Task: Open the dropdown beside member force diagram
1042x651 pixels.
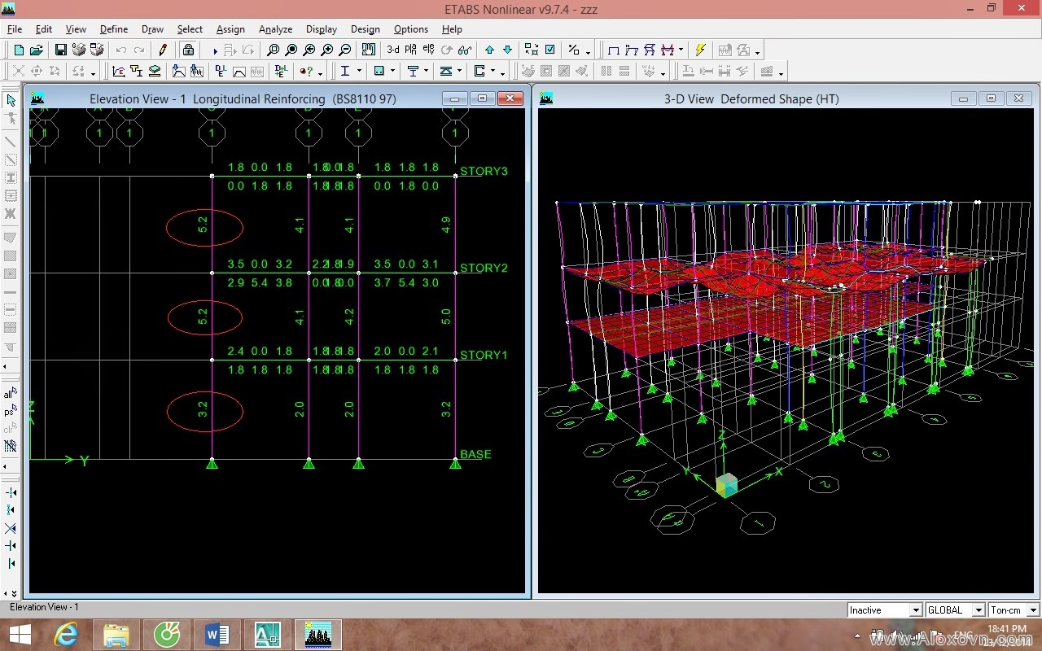Action: (x=681, y=50)
